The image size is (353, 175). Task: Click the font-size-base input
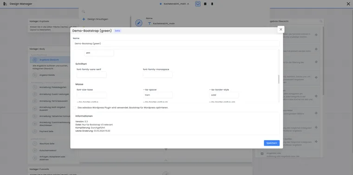(x=92, y=95)
